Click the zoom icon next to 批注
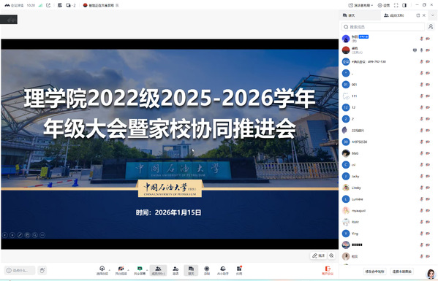This screenshot has width=438, height=281. [331, 255]
